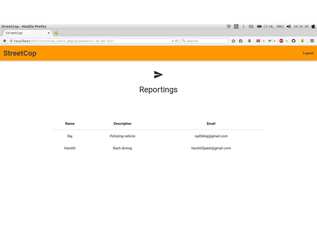Click the Name column header
This screenshot has height=225, width=317.
(x=70, y=123)
